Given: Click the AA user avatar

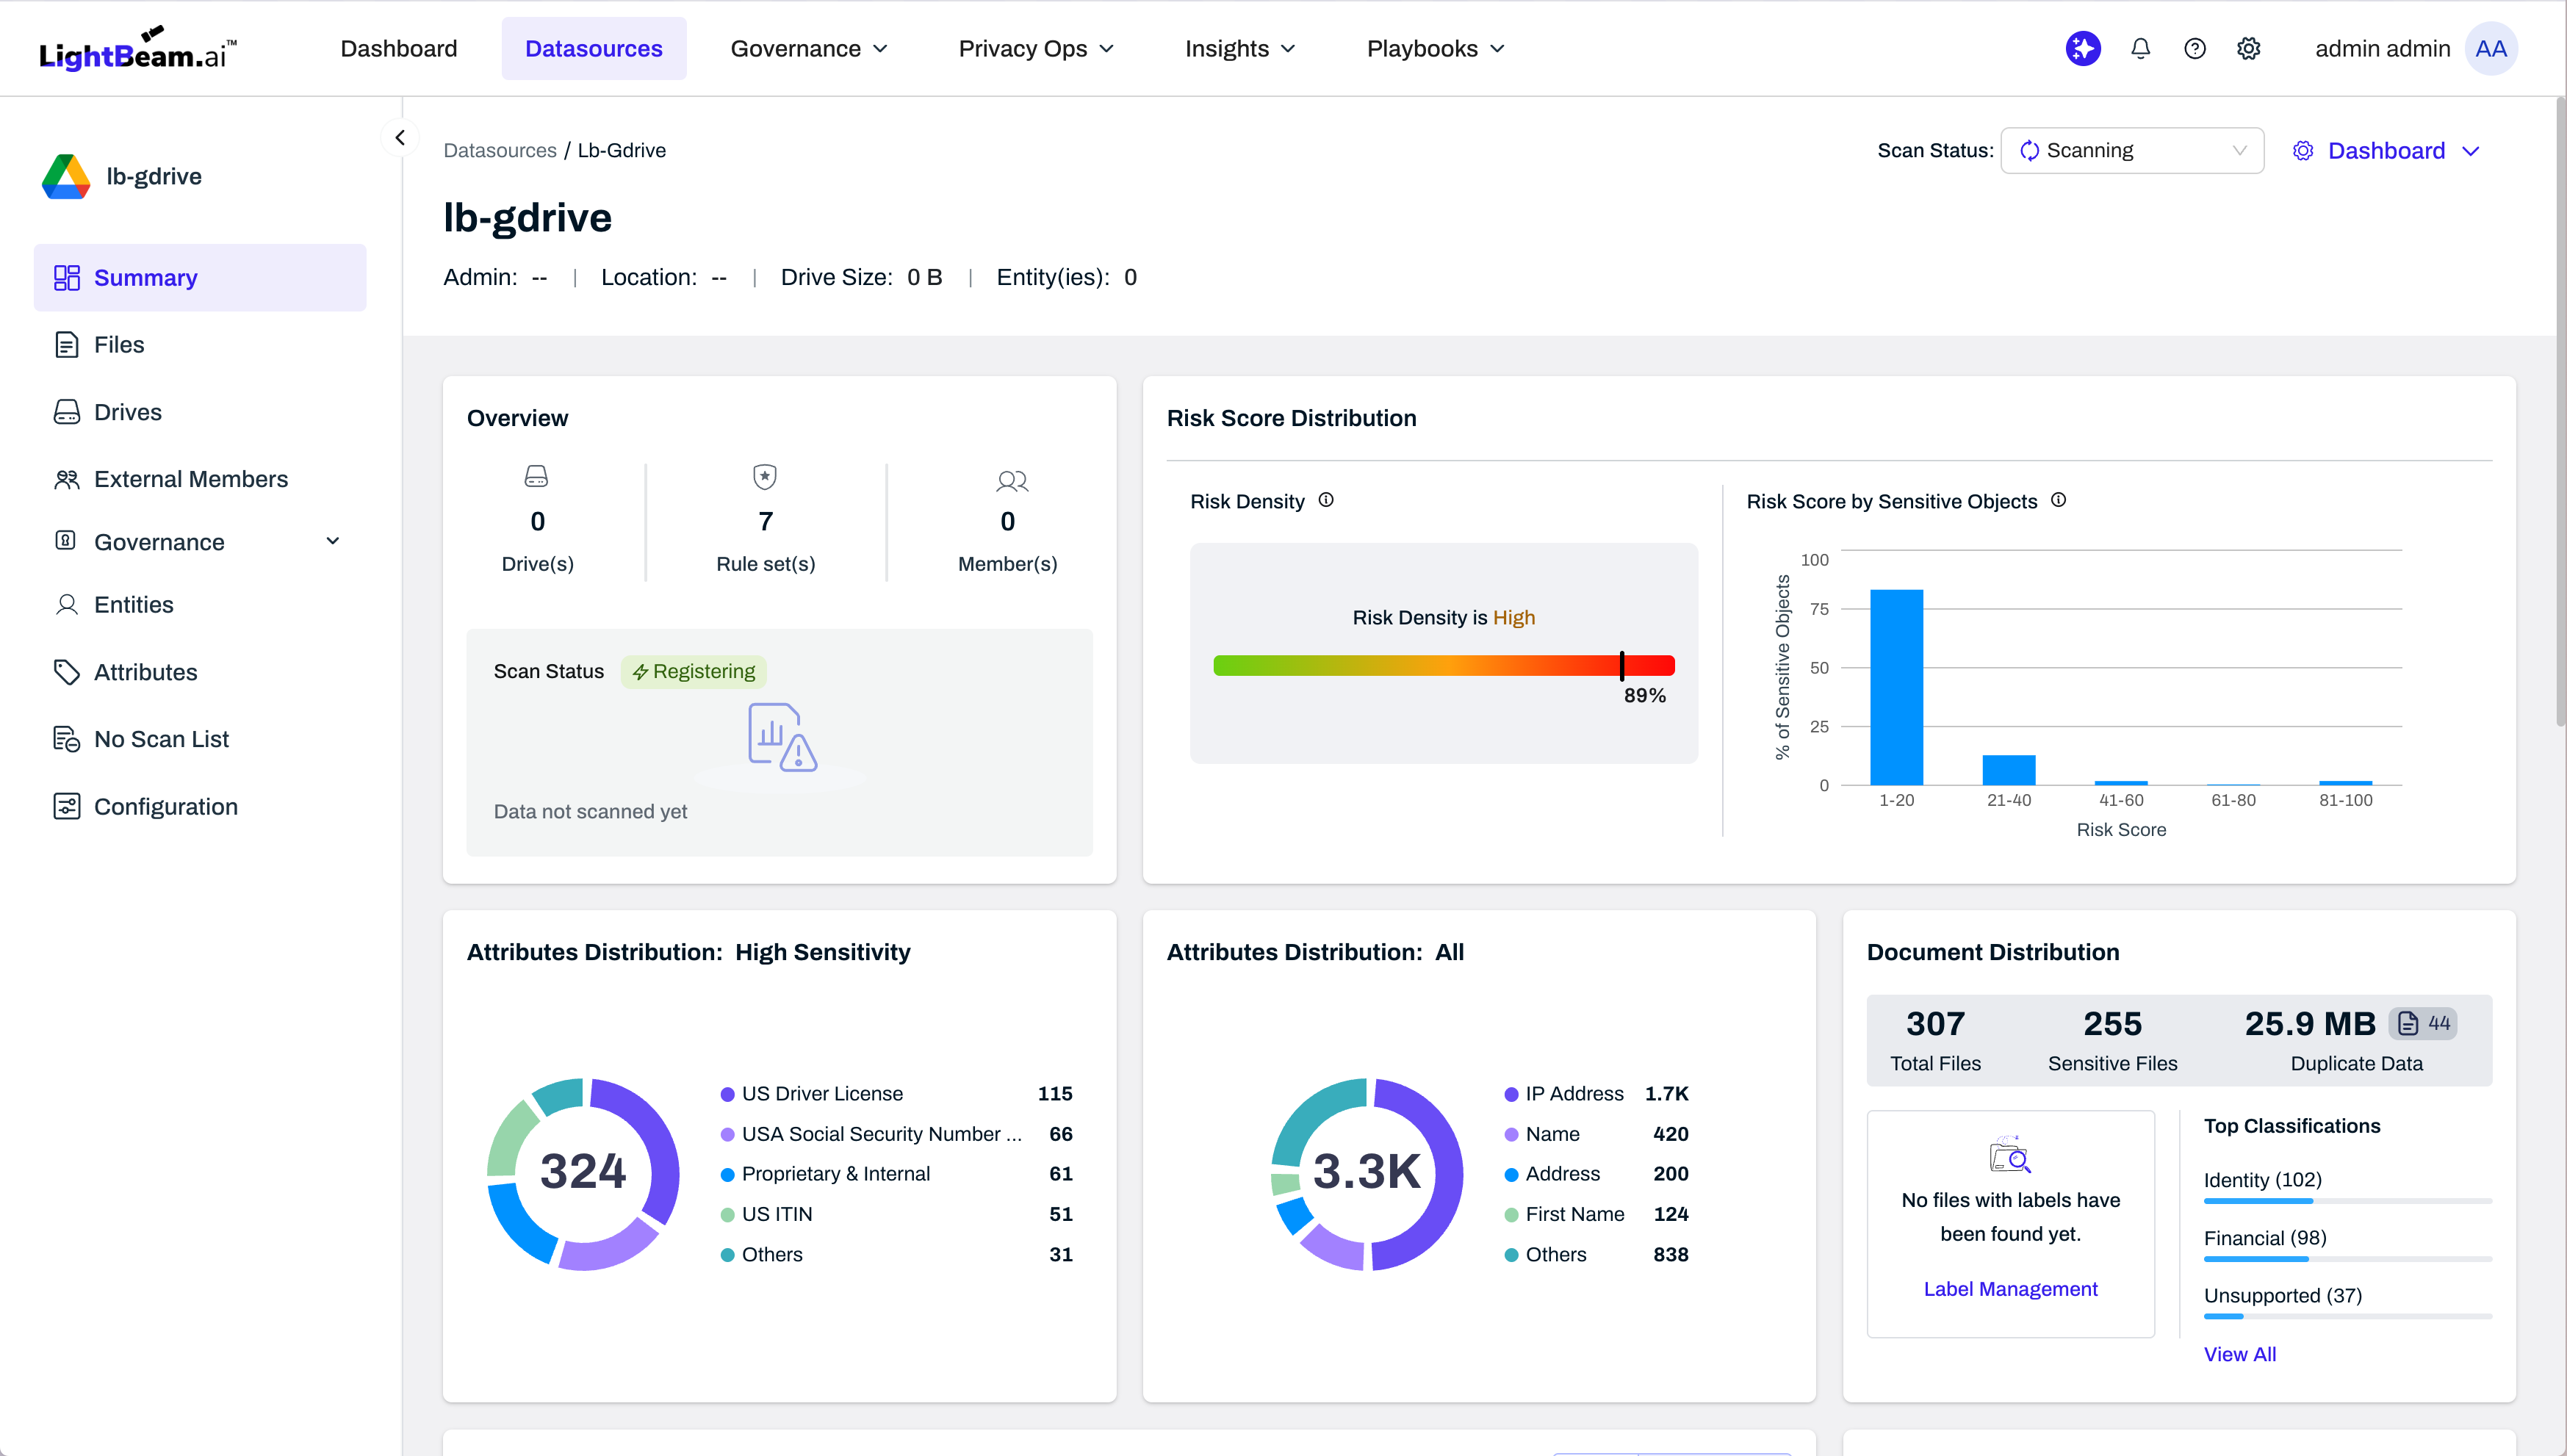Looking at the screenshot, I should [x=2491, y=48].
